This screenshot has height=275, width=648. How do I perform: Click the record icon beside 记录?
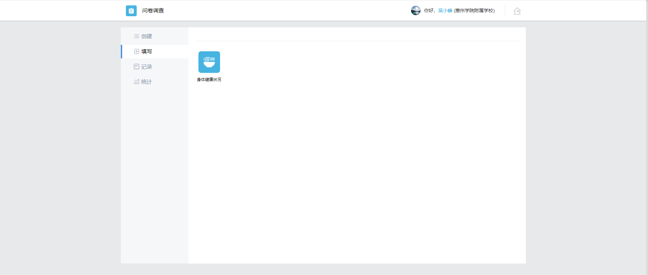[136, 67]
